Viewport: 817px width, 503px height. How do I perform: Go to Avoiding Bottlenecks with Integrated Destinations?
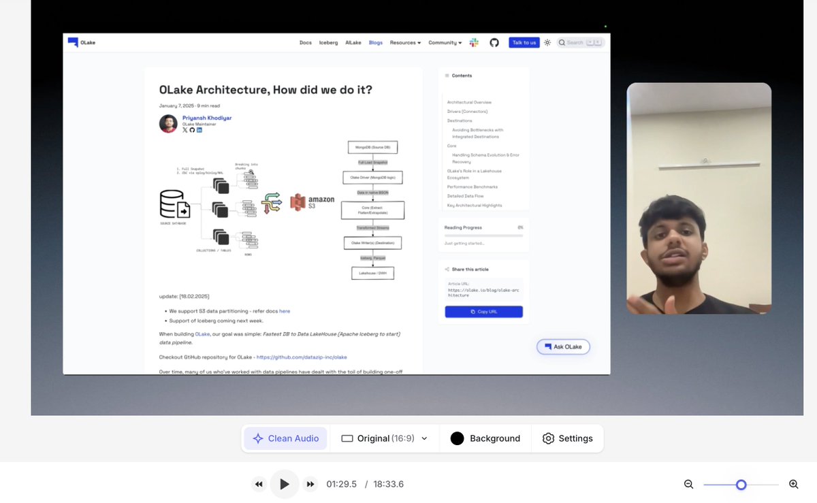click(478, 133)
